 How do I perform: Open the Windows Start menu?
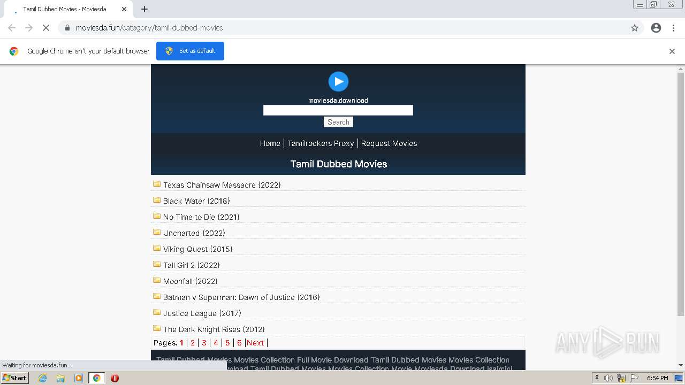[14, 378]
